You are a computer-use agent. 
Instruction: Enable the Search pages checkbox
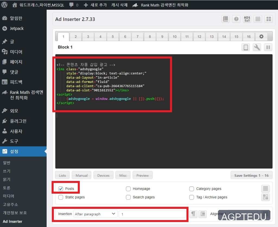[x=128, y=197]
